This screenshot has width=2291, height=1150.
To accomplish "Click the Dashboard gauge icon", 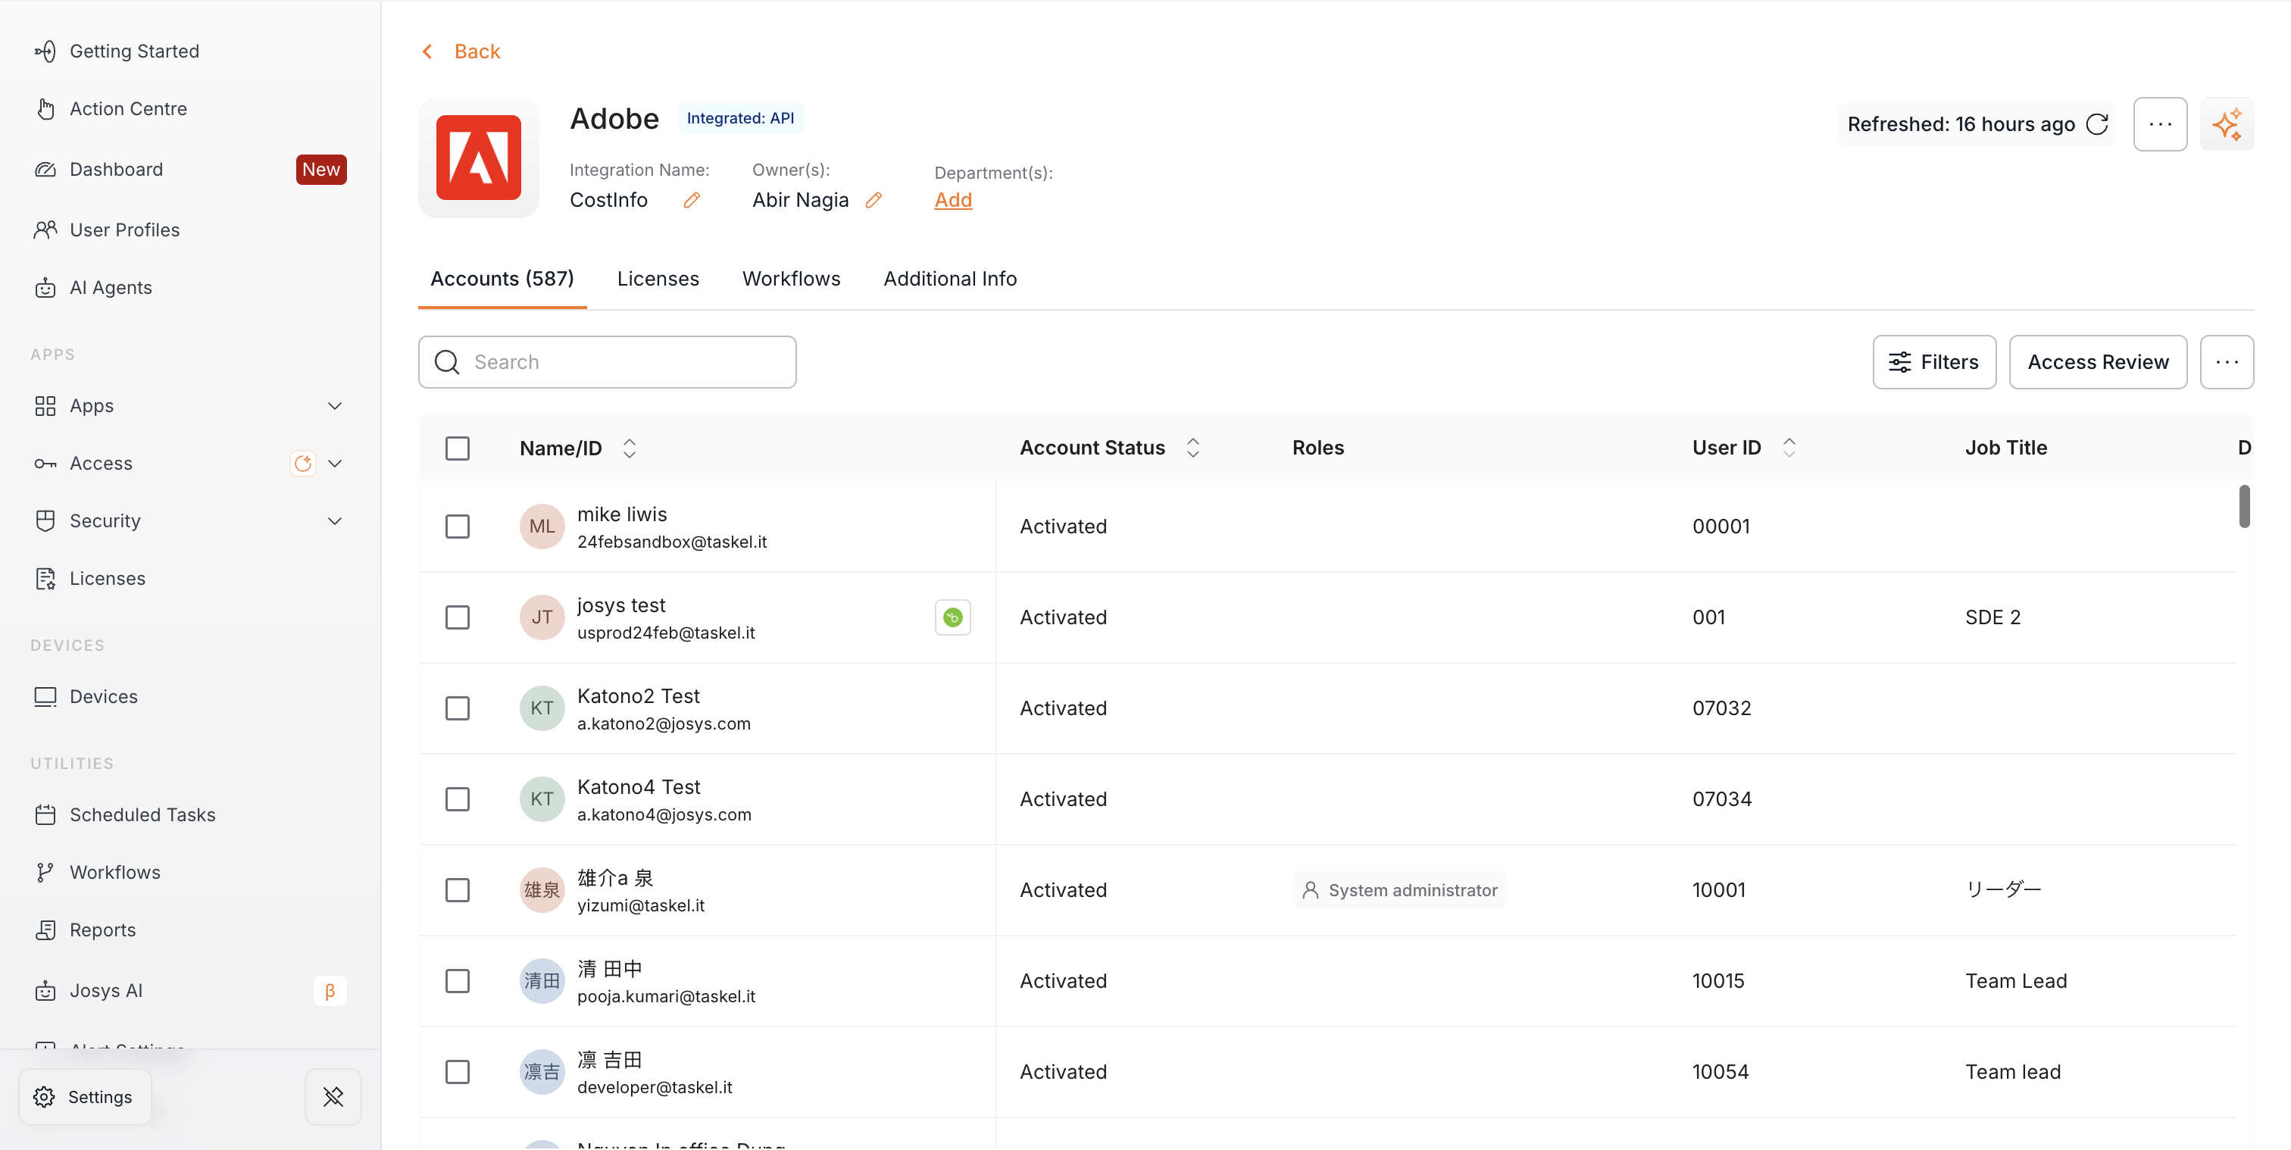I will [x=45, y=169].
